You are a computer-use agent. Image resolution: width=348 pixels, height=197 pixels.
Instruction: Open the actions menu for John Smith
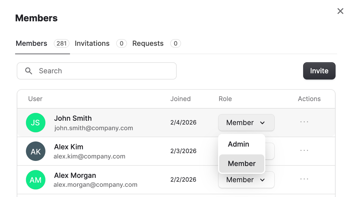pyautogui.click(x=304, y=122)
